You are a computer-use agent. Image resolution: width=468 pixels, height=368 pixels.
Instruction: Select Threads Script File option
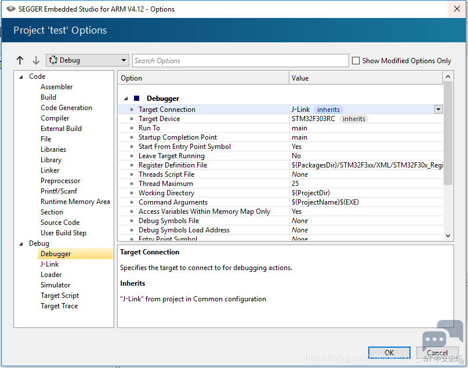(x=281, y=174)
